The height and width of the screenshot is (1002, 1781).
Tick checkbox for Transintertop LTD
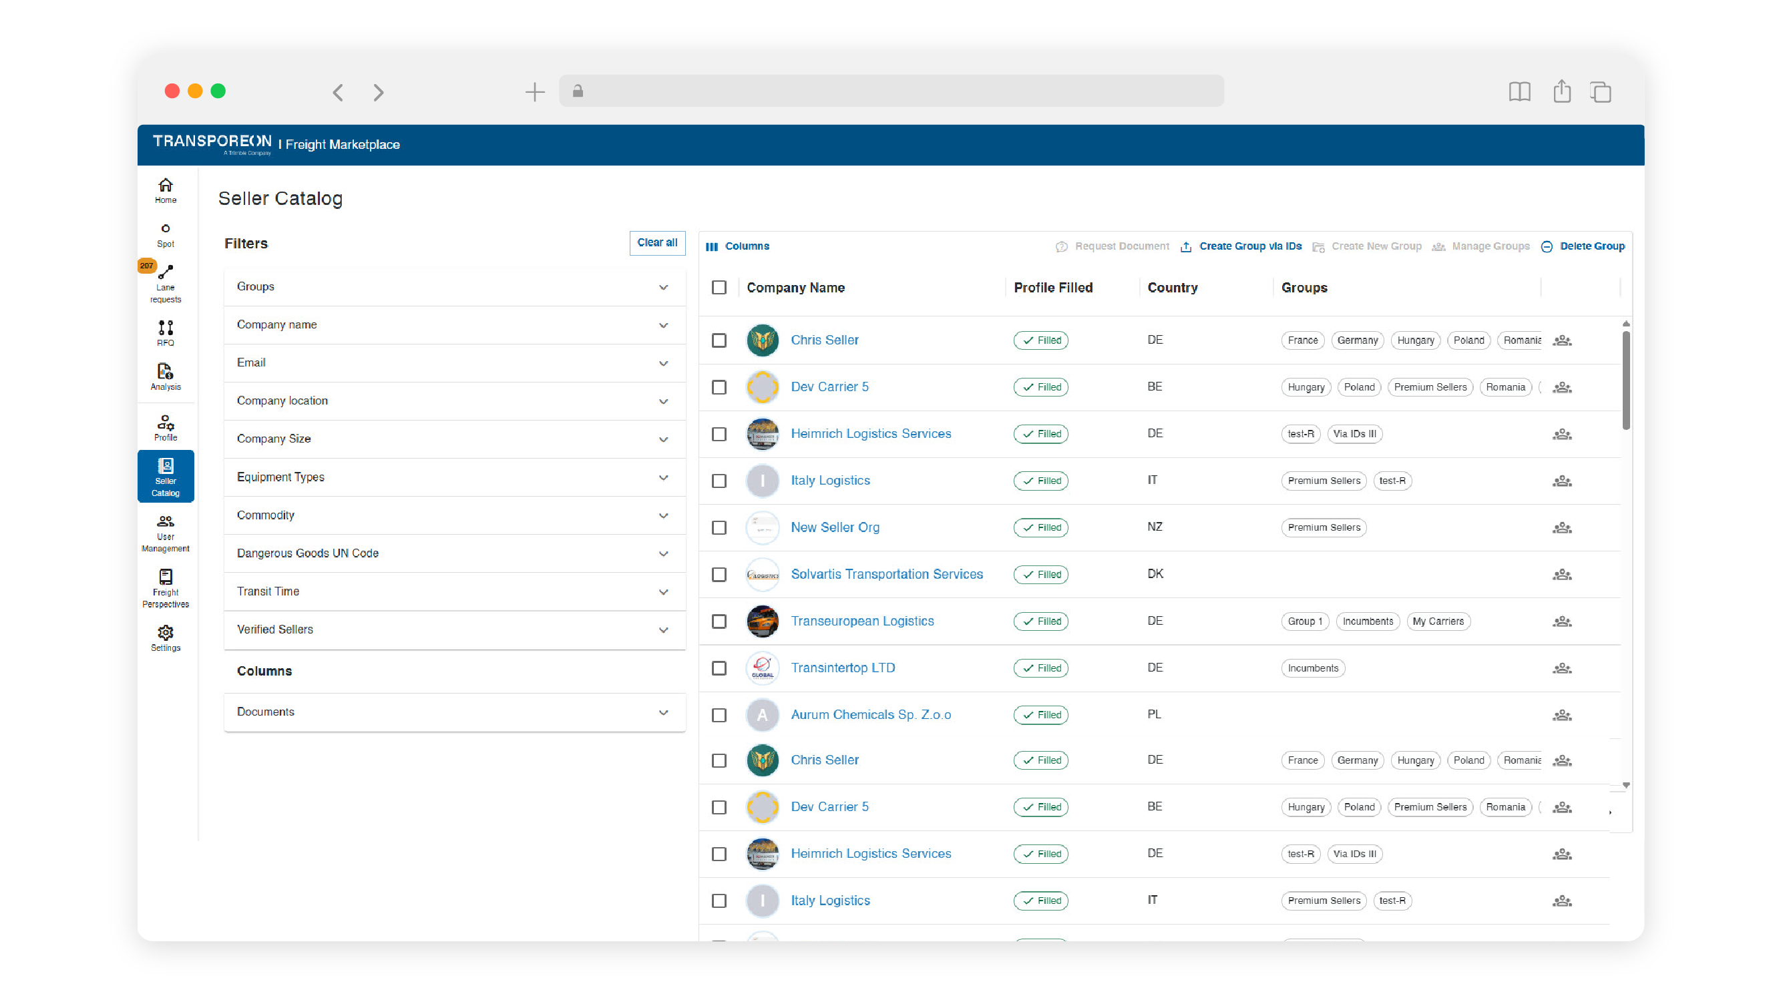click(719, 668)
